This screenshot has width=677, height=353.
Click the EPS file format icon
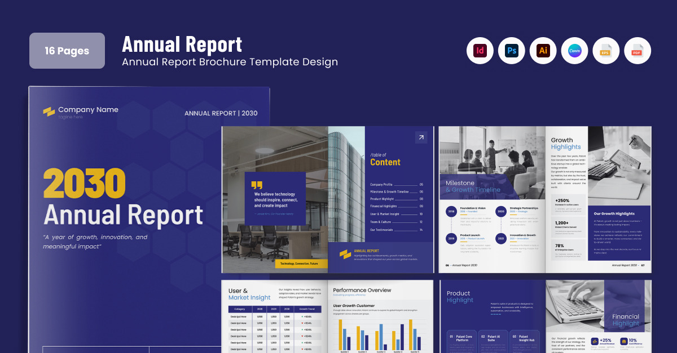click(x=606, y=51)
